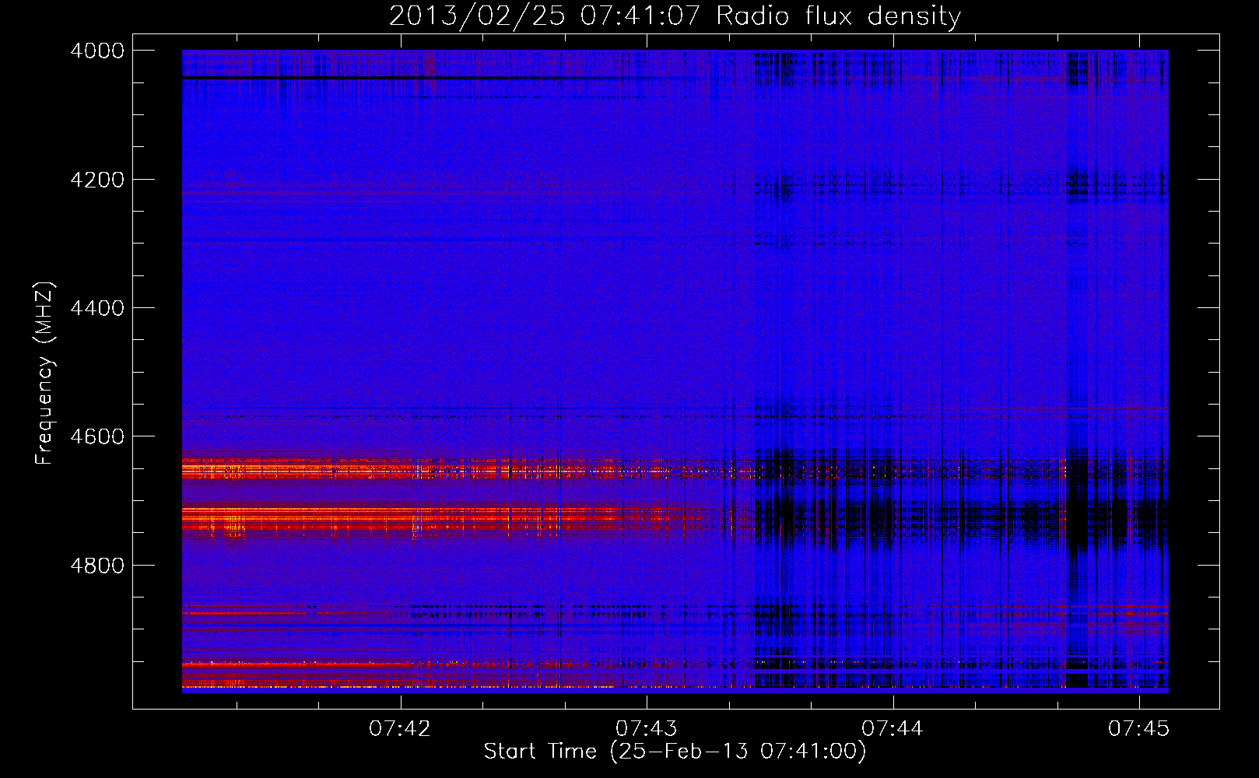Viewport: 1259px width, 778px height.
Task: Click the 07:42 time tick label
Action: 400,728
